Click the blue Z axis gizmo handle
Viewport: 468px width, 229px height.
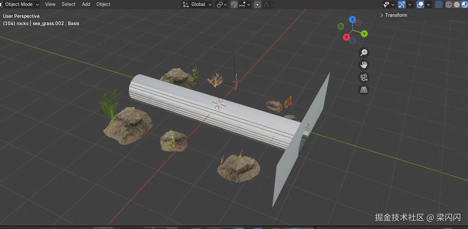click(x=352, y=20)
